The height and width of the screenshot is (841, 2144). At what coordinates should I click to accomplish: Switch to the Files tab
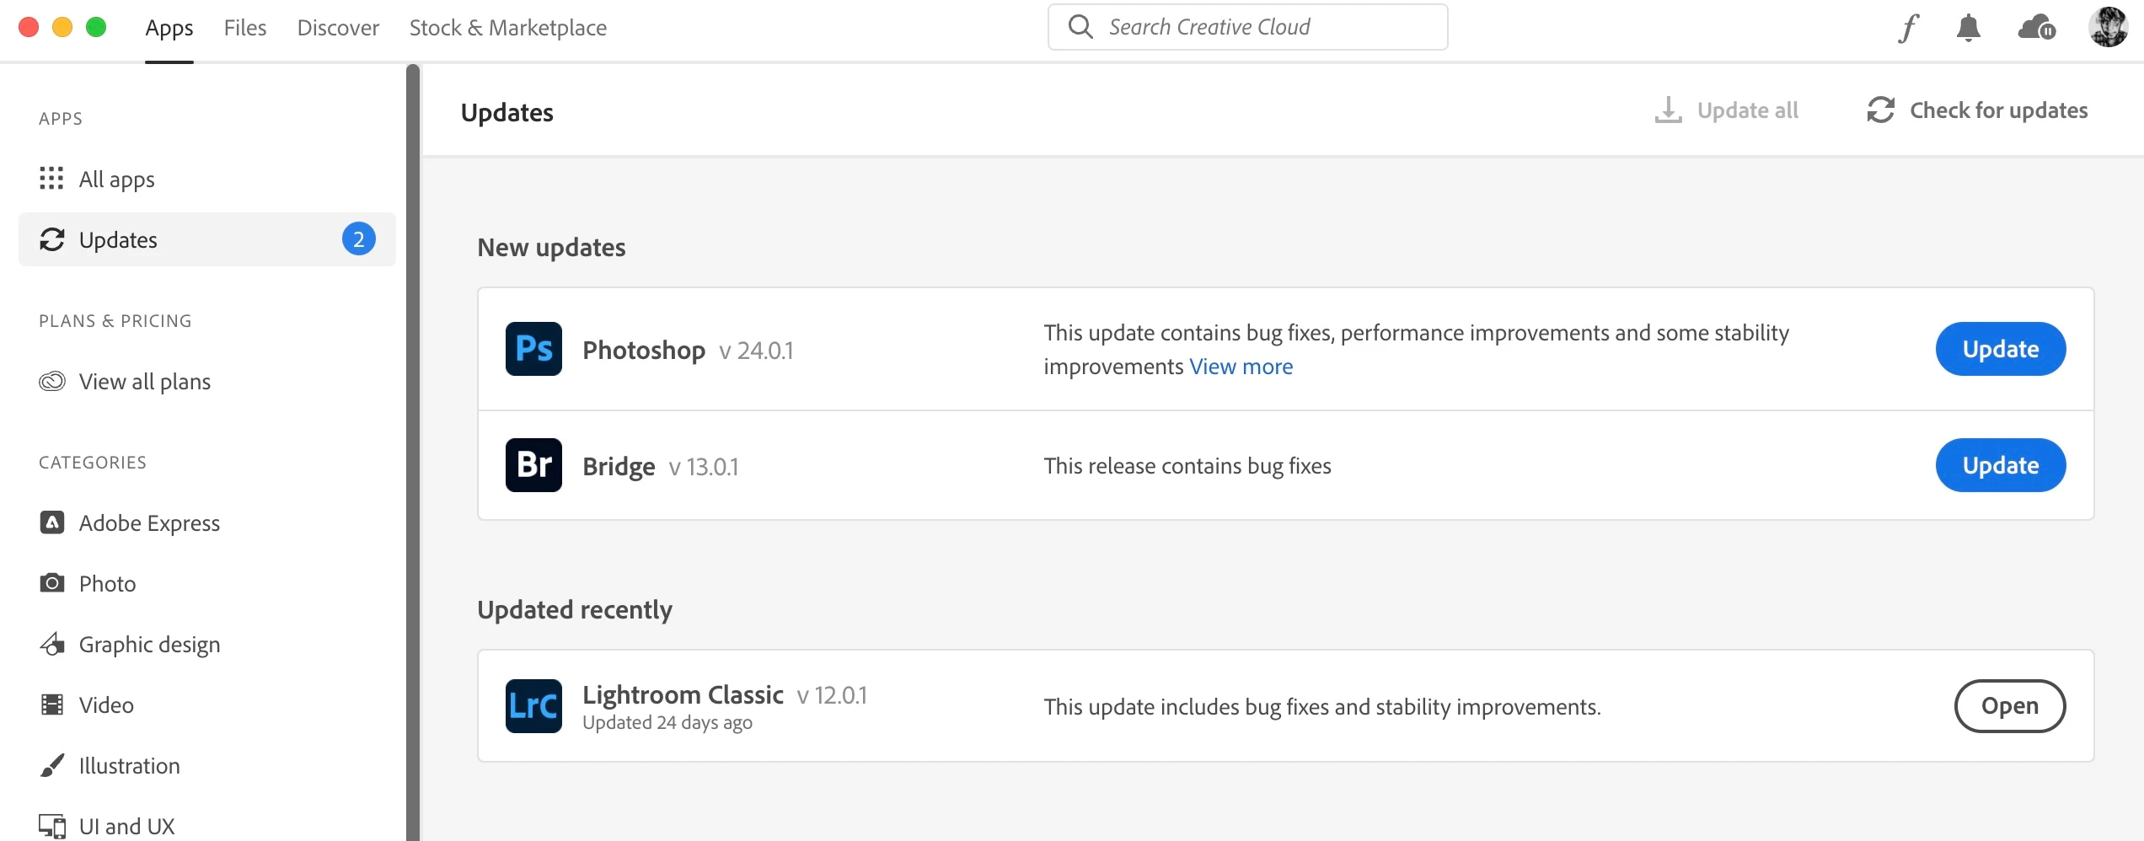[x=245, y=28]
